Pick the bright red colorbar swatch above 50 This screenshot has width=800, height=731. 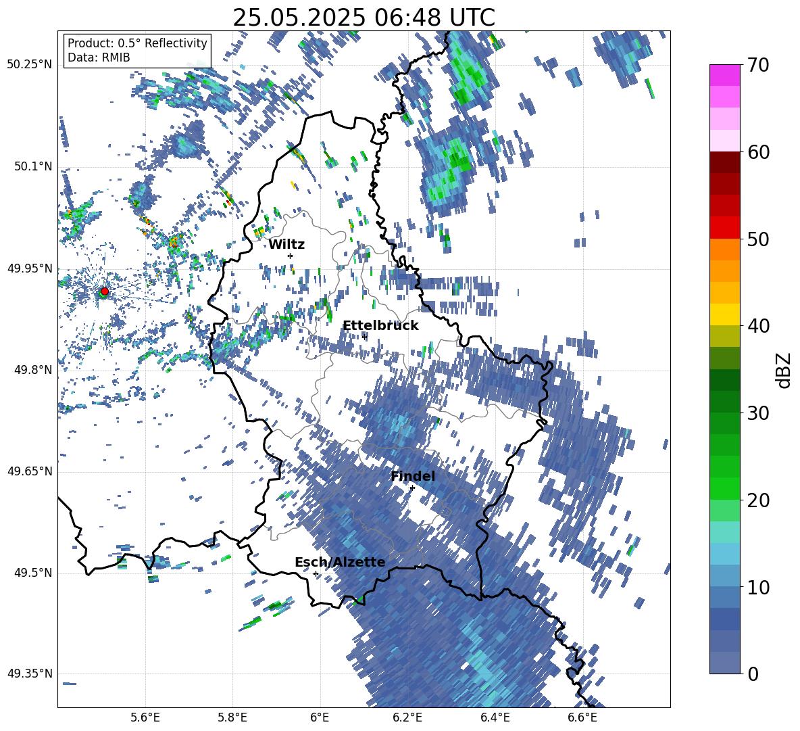[724, 227]
